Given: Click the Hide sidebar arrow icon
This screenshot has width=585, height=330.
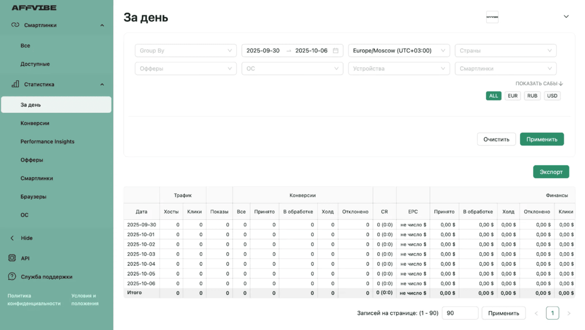Looking at the screenshot, I should [12, 238].
